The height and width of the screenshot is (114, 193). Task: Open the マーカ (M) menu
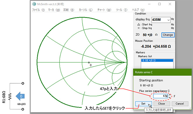point(54,10)
